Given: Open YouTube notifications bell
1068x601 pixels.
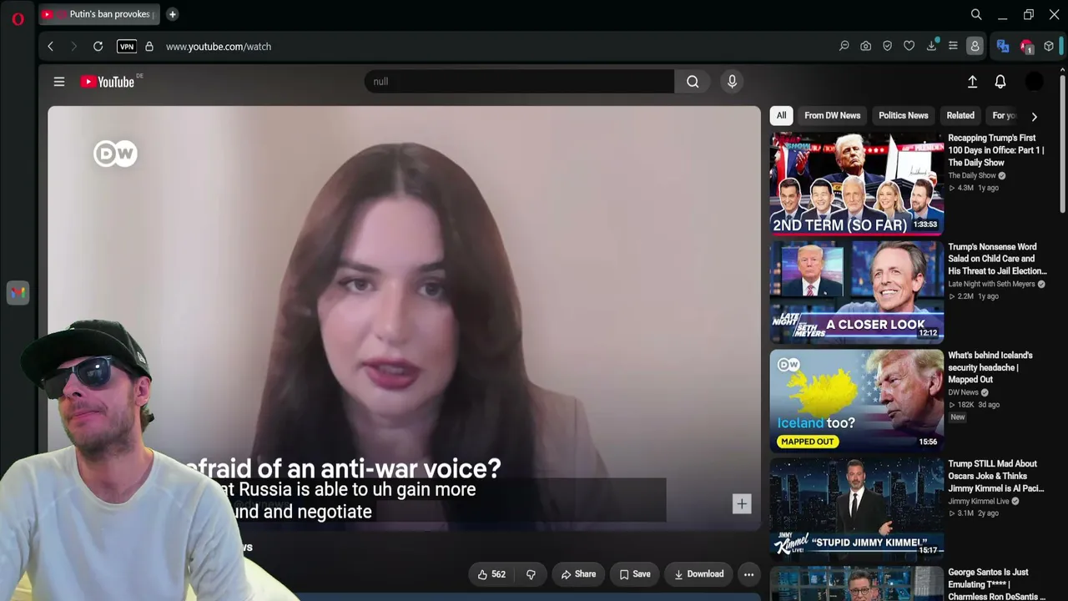Looking at the screenshot, I should click(x=1000, y=82).
